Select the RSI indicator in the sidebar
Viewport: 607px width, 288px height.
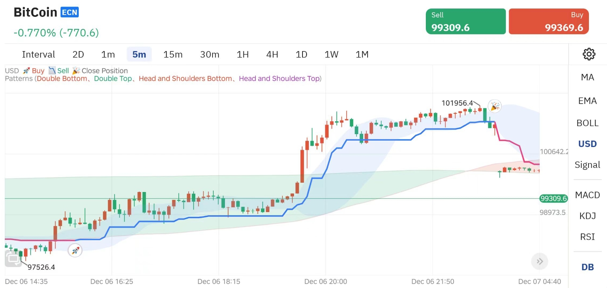(587, 237)
